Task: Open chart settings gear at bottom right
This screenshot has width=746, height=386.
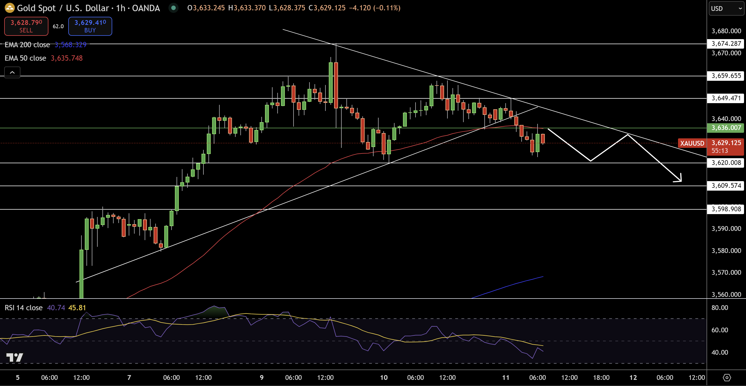Action: (727, 378)
